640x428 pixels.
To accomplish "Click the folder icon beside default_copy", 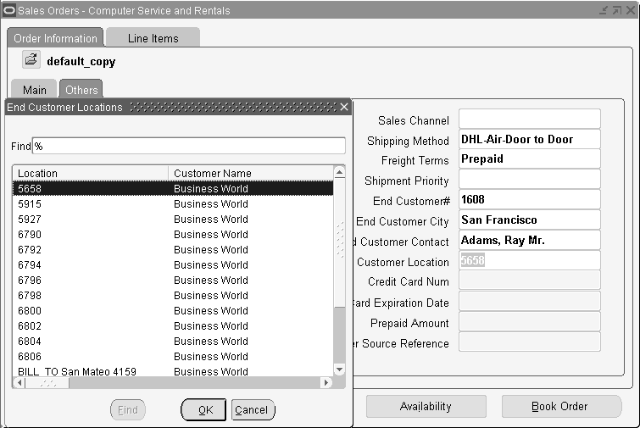I will click(x=31, y=60).
